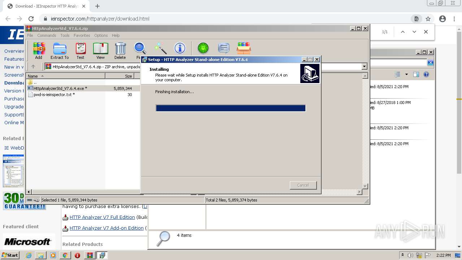Image resolution: width=462 pixels, height=260 pixels.
Task: Open the Tools menu in WinRAR
Action: click(65, 35)
